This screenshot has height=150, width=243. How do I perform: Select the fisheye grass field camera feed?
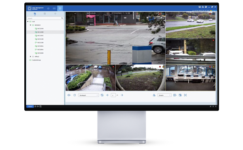coord(141,78)
